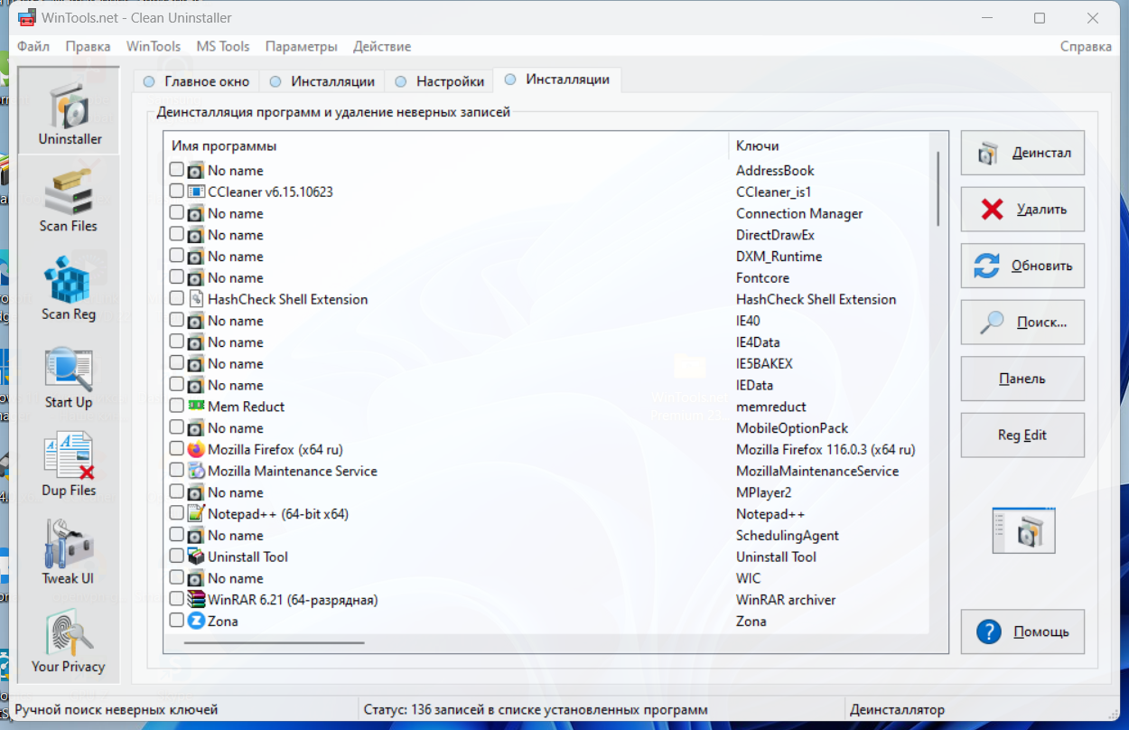Click the Zona program icon
Viewport: 1129px width, 730px height.
[196, 622]
